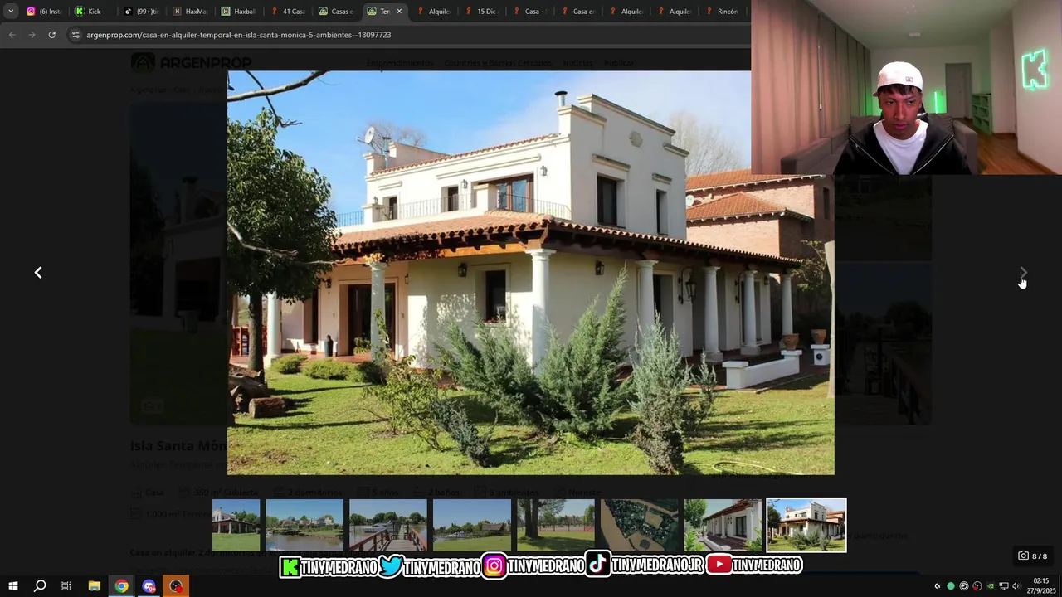Click the argenprop URL address bar
This screenshot has height=597, width=1062.
tap(407, 35)
